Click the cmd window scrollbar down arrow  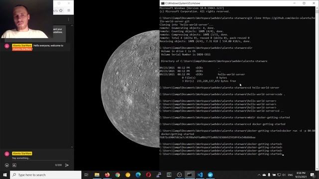click(x=317, y=169)
